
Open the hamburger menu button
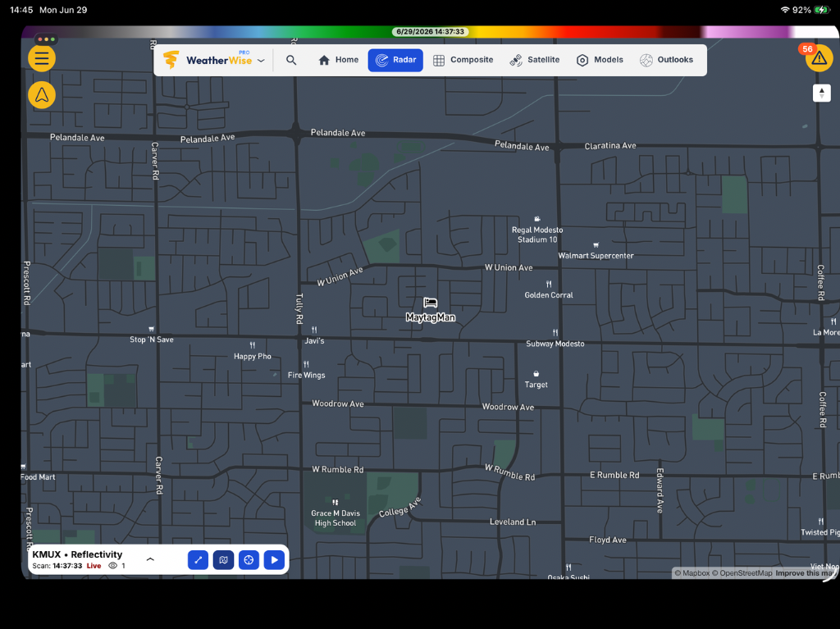42,58
